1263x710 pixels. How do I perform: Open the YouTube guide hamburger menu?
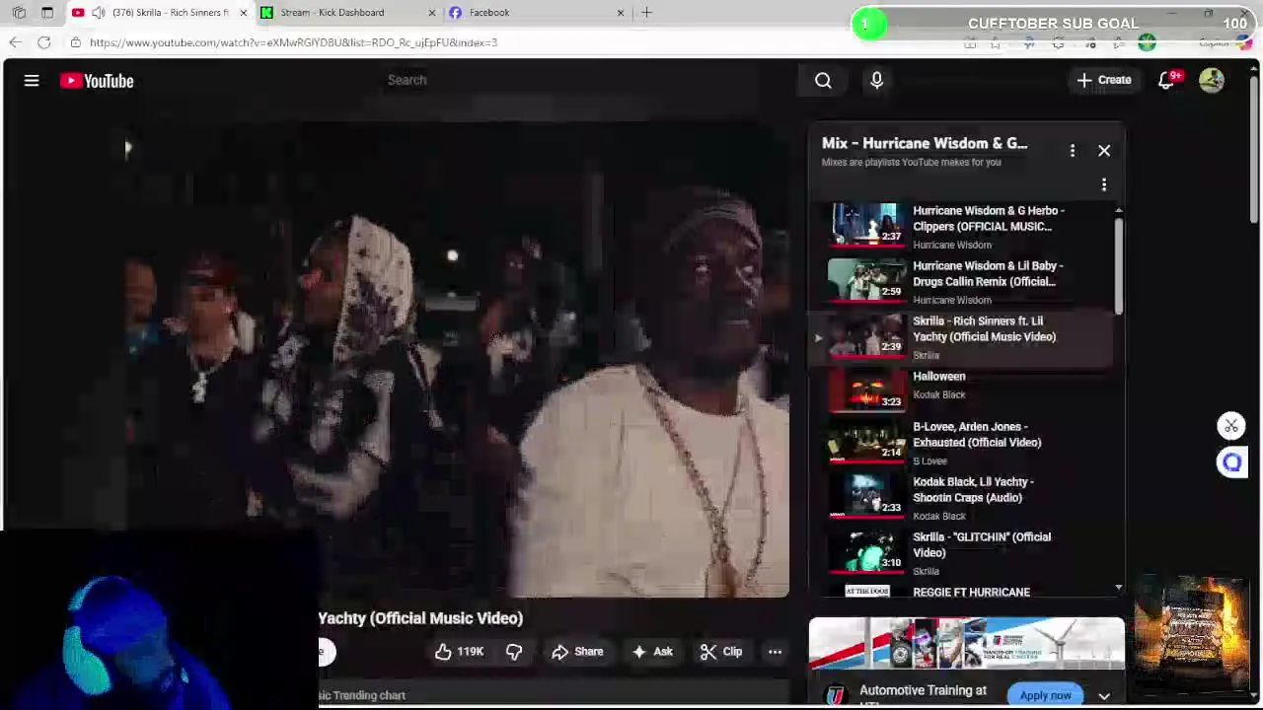(x=32, y=81)
